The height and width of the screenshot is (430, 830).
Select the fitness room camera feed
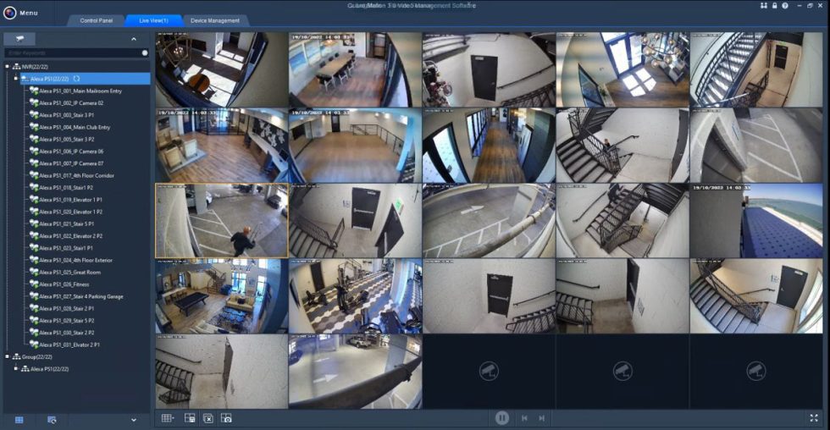tap(355, 296)
